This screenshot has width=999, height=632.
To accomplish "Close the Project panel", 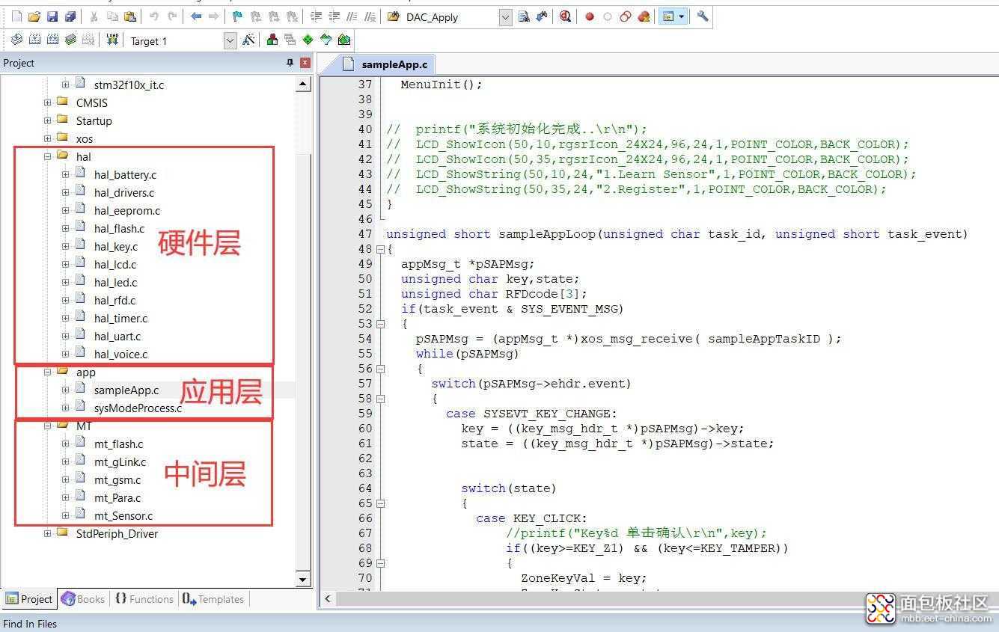I will [x=305, y=63].
